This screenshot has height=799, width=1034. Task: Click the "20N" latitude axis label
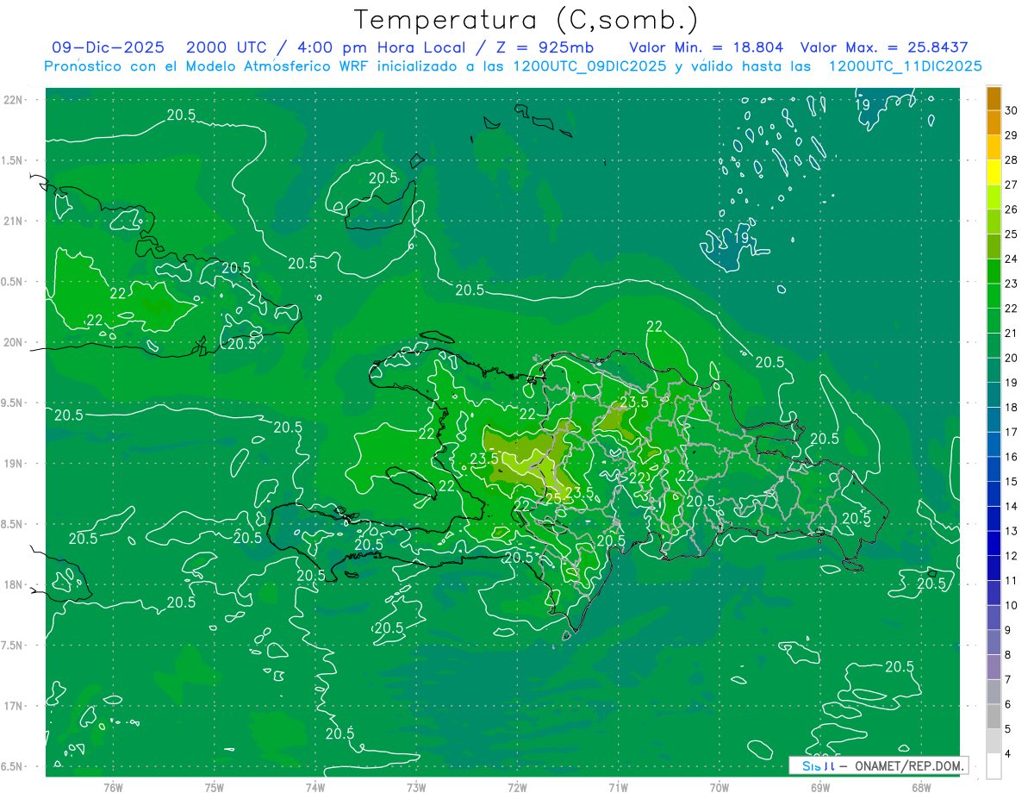coord(15,342)
